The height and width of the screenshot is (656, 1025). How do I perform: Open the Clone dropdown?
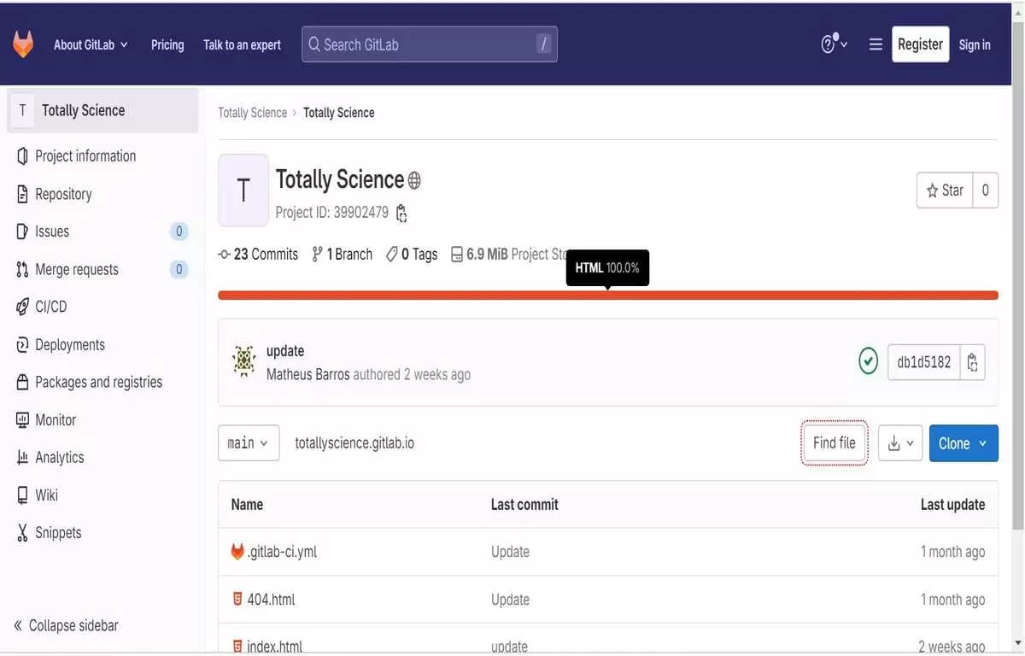963,442
